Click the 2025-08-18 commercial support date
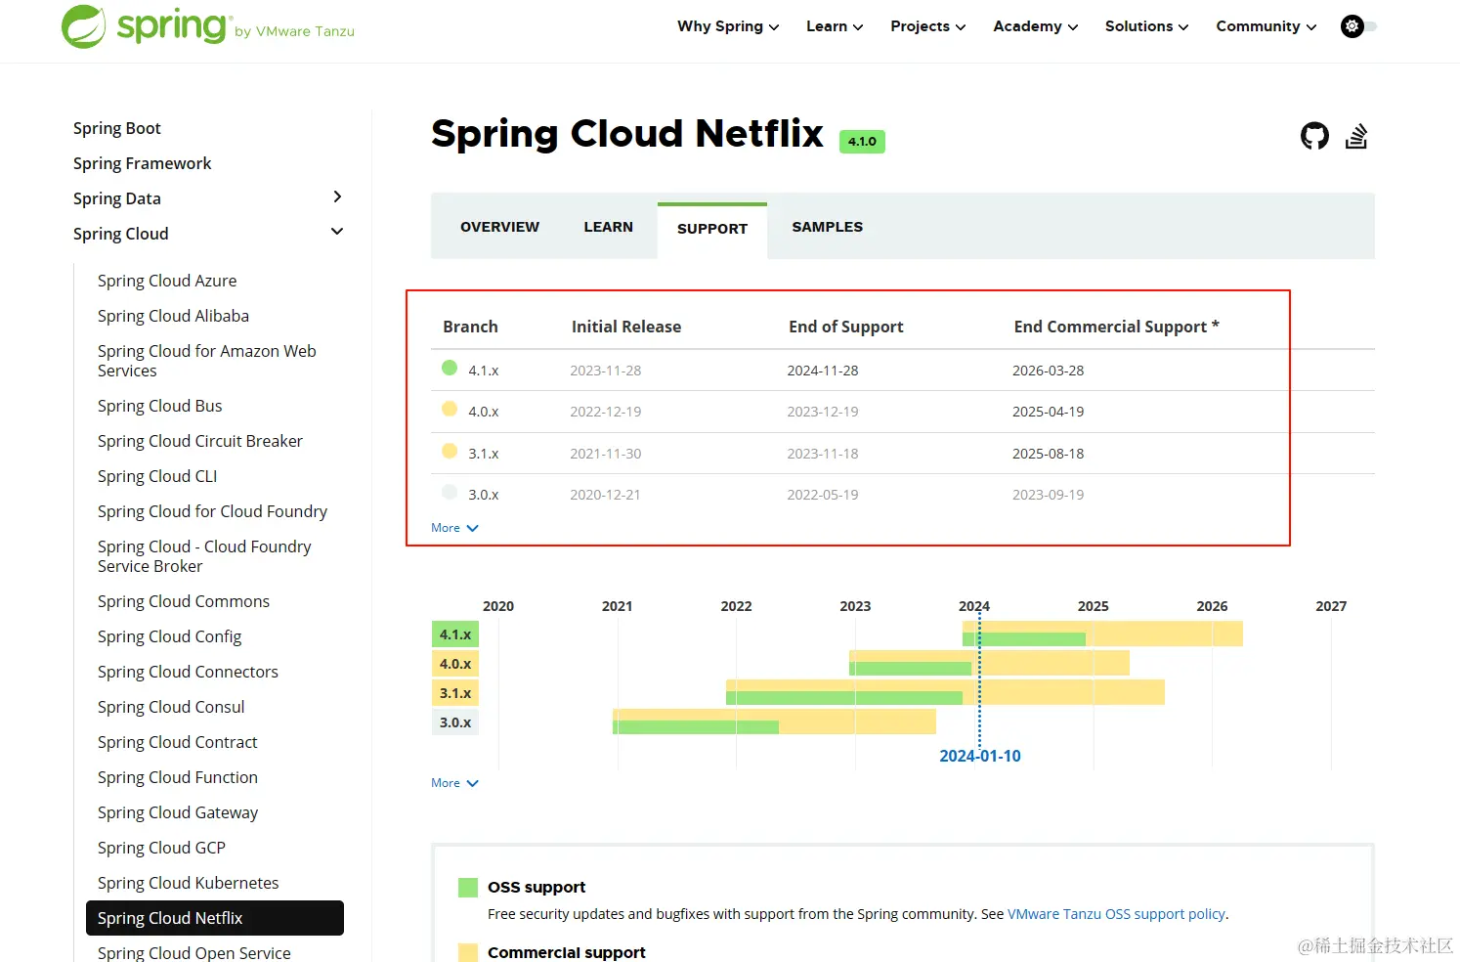Viewport: 1460px width, 962px height. (1048, 454)
